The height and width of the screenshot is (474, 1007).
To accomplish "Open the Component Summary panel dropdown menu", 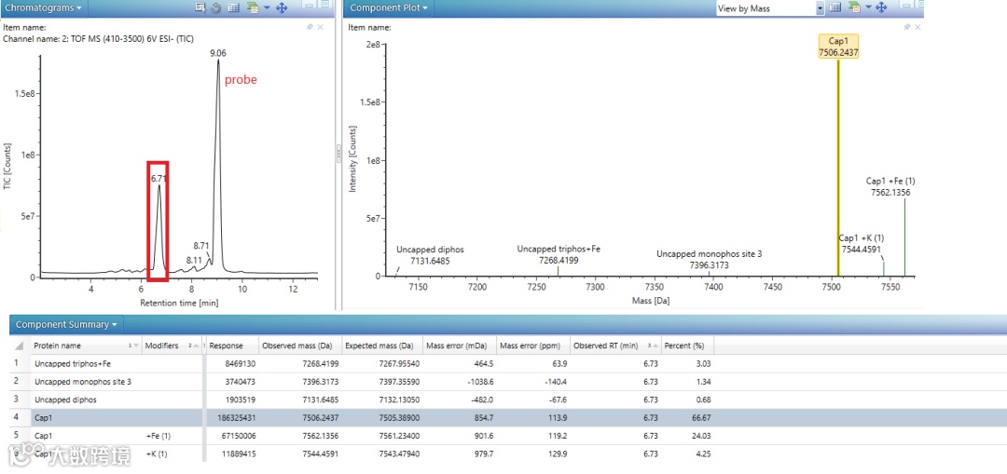I will click(66, 325).
